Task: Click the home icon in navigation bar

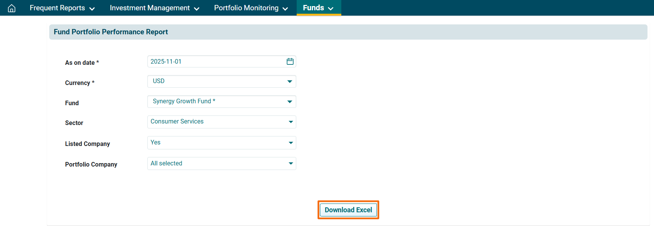Action: click(x=12, y=8)
